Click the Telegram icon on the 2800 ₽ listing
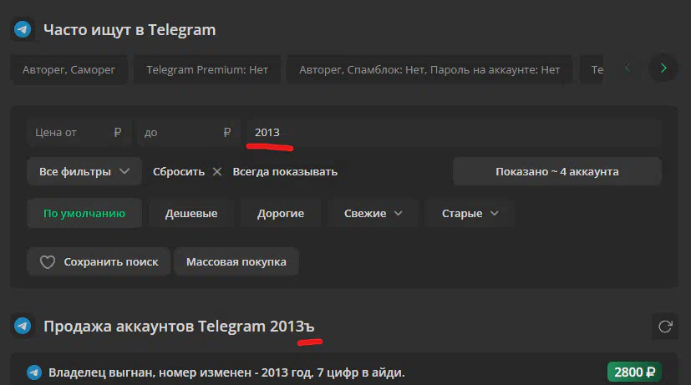 (x=34, y=372)
